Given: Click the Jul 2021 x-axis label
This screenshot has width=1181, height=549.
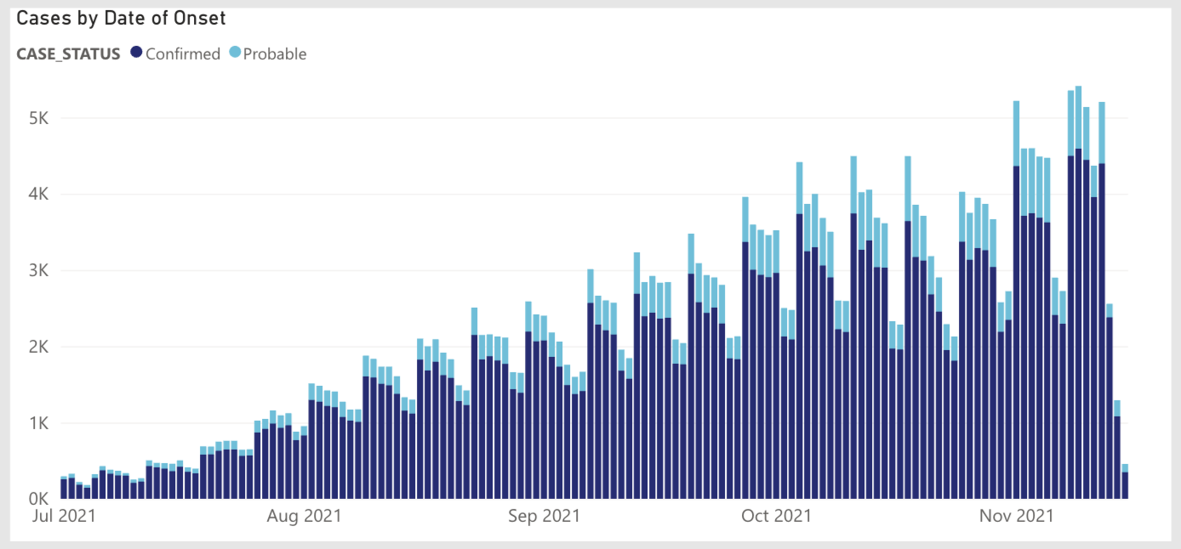Looking at the screenshot, I should click(x=65, y=515).
